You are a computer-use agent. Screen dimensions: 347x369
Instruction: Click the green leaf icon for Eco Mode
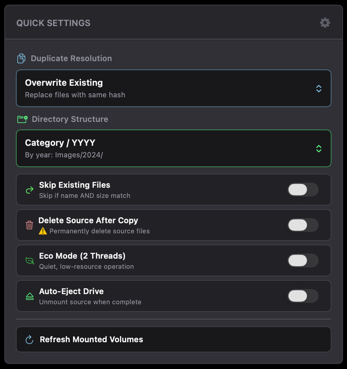point(29,260)
